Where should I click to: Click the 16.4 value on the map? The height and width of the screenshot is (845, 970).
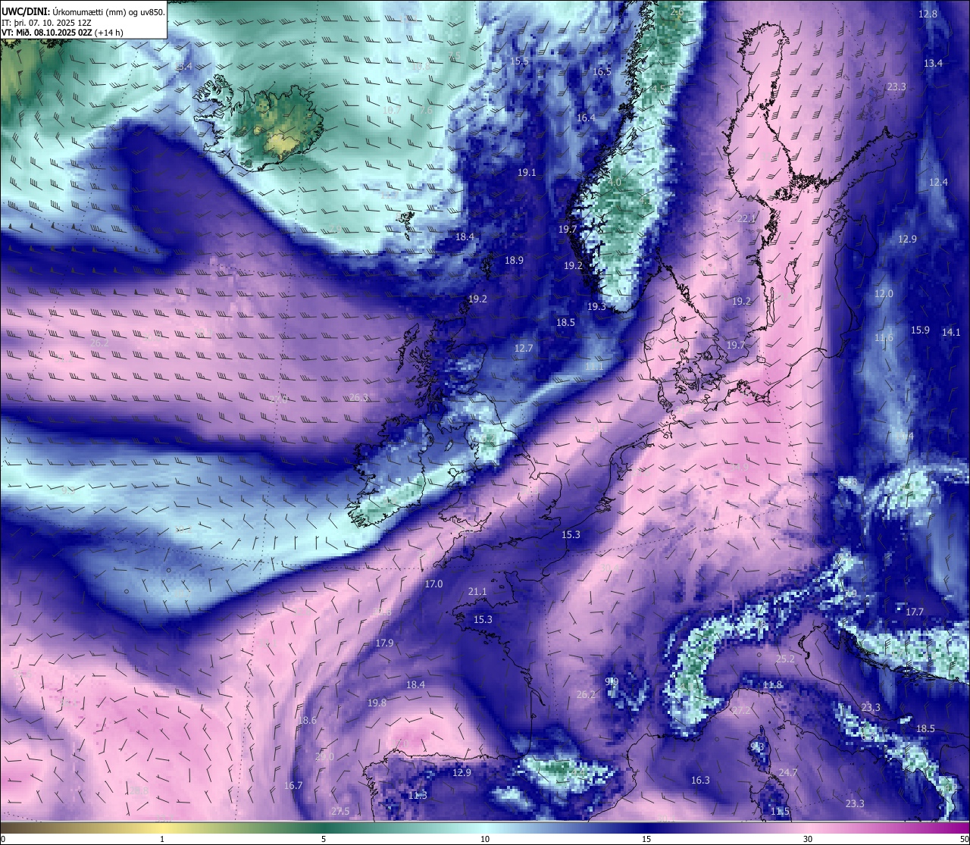click(x=586, y=117)
